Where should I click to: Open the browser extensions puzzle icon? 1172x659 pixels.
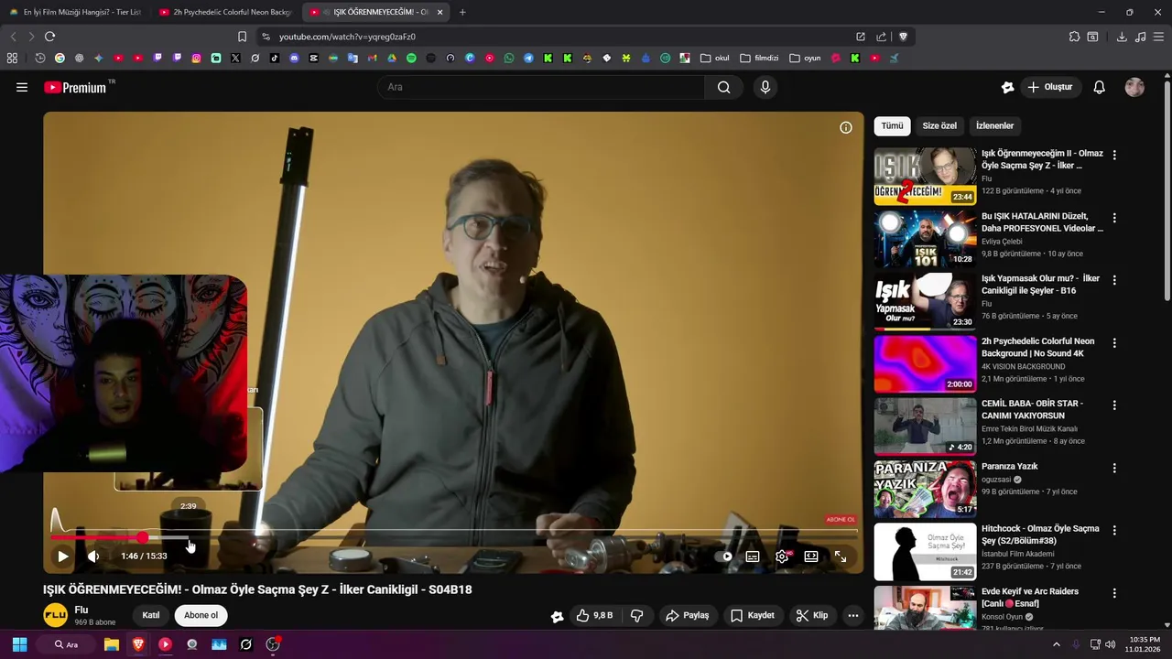tap(1074, 37)
